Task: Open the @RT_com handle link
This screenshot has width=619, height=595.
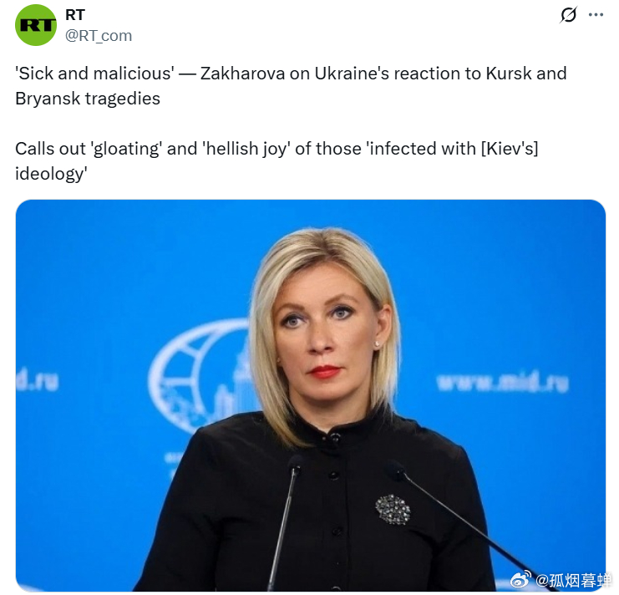Action: tap(99, 36)
